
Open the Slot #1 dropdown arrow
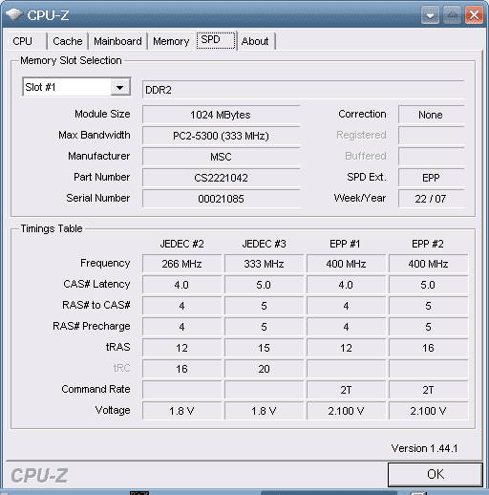(x=120, y=87)
